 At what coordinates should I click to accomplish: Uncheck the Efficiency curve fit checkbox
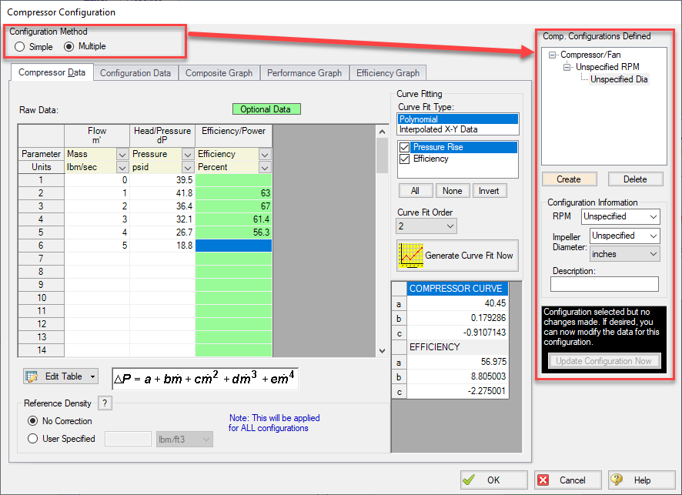(405, 159)
